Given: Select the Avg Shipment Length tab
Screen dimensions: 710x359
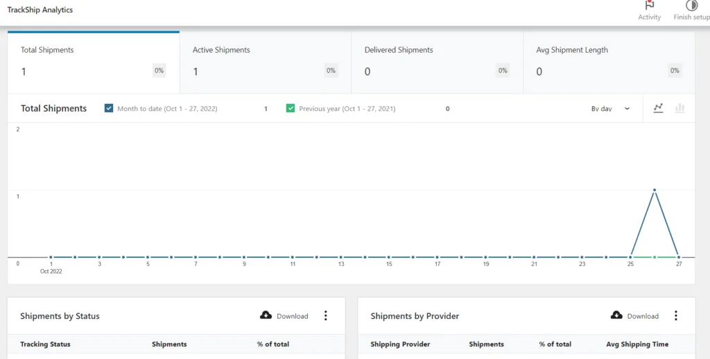Looking at the screenshot, I should point(609,62).
